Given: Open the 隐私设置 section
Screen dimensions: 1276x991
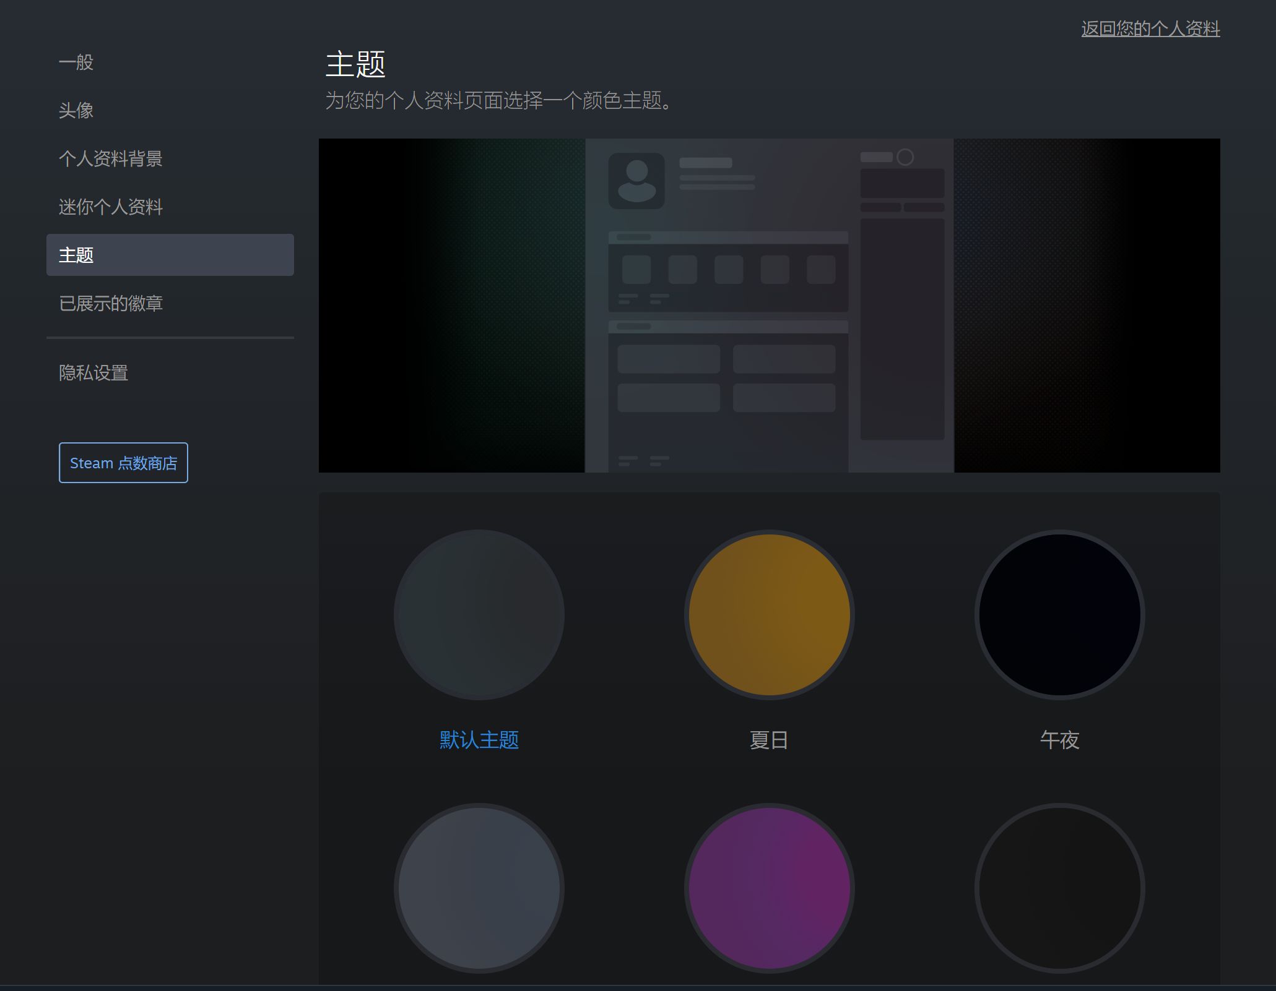Looking at the screenshot, I should 93,372.
